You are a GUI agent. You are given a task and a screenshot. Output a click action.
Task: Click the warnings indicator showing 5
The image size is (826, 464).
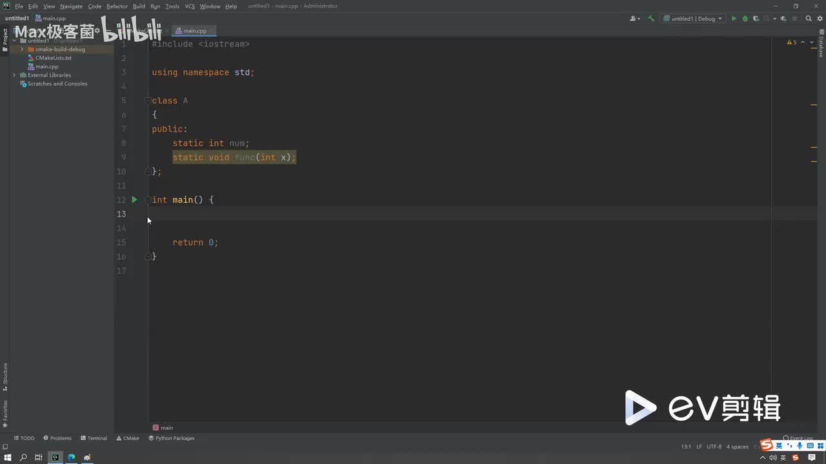click(x=792, y=43)
